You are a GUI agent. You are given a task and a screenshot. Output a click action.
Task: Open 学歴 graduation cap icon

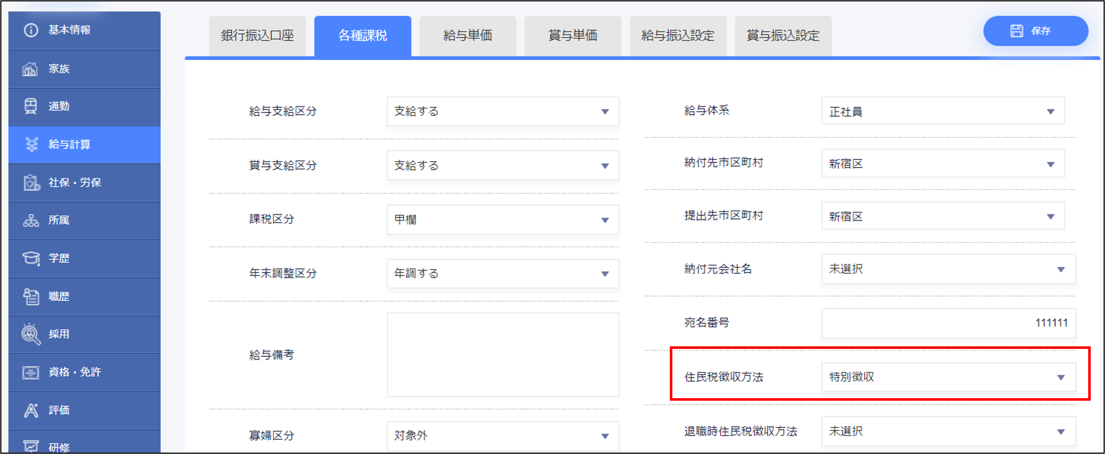pos(31,258)
